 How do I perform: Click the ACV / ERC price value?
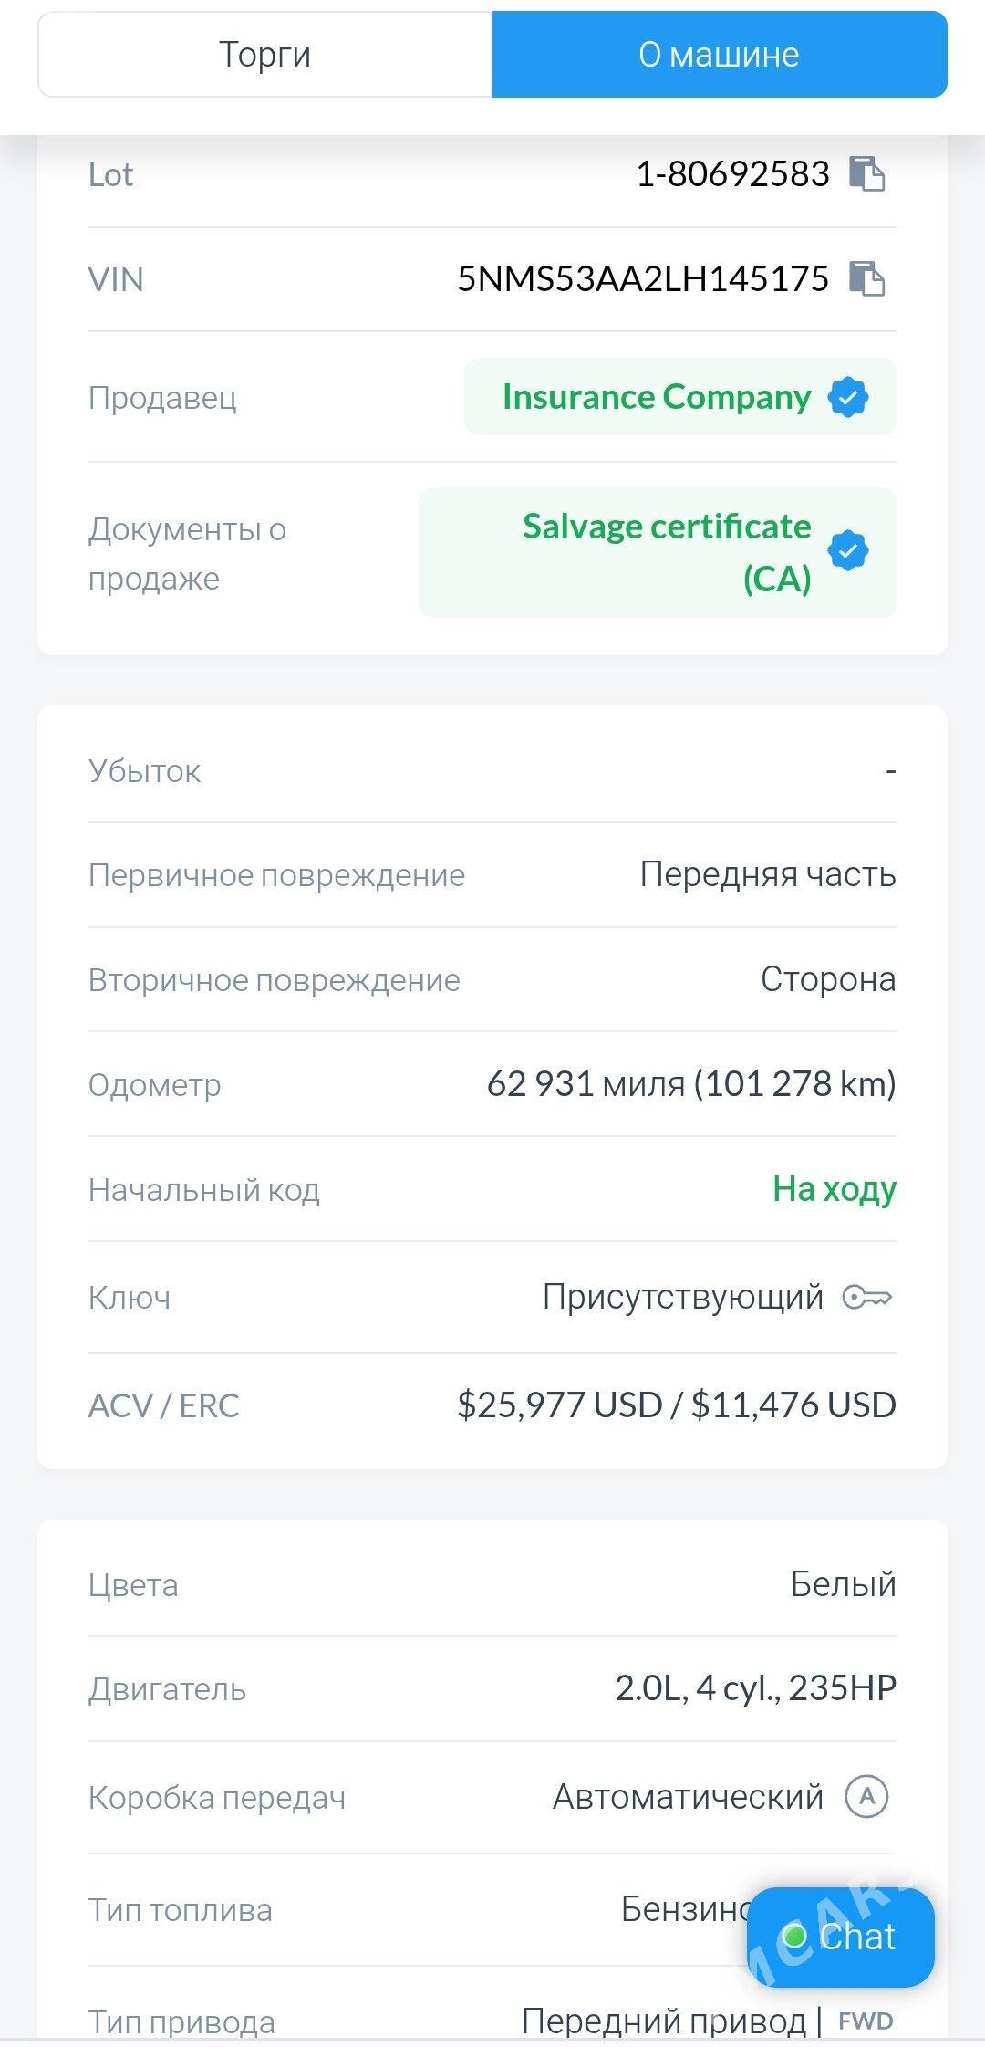[677, 1405]
